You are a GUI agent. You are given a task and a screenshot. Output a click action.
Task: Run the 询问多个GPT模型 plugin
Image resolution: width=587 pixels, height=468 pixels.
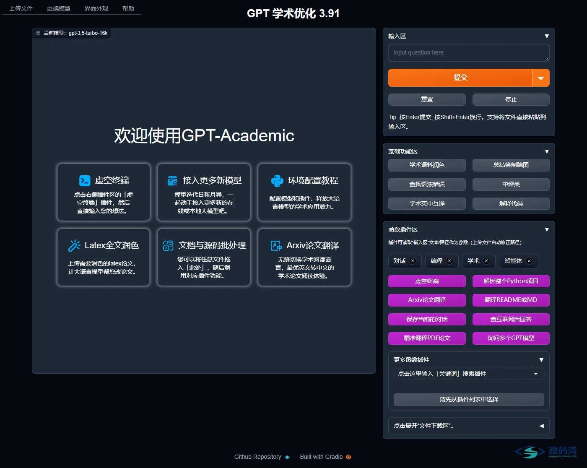pos(511,338)
